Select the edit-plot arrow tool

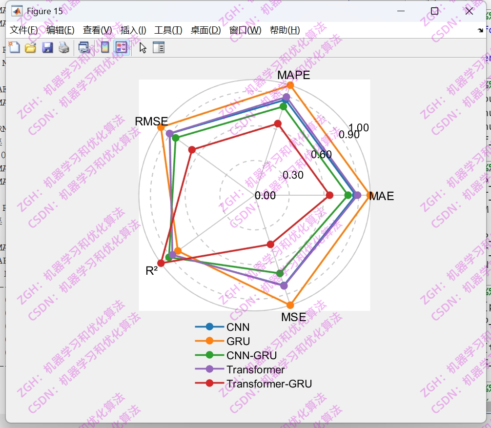coord(141,48)
